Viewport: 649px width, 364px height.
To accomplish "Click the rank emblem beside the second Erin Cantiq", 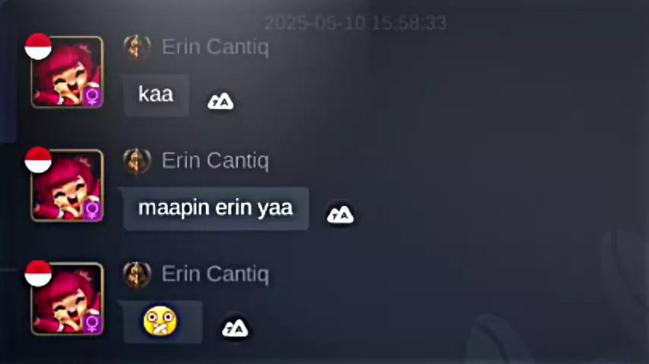I will coord(137,161).
